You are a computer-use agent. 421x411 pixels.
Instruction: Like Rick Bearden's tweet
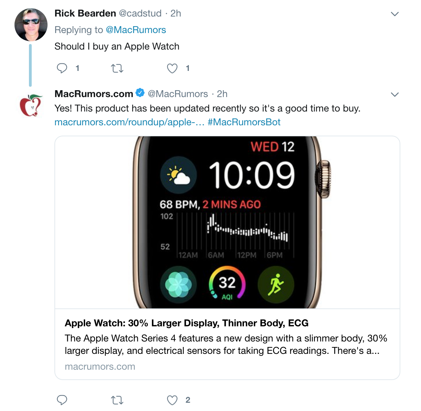click(172, 68)
